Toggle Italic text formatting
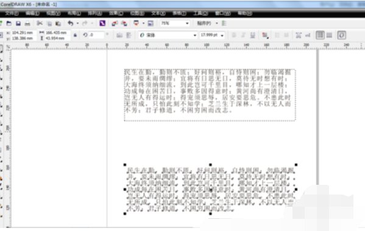 coord(244,35)
